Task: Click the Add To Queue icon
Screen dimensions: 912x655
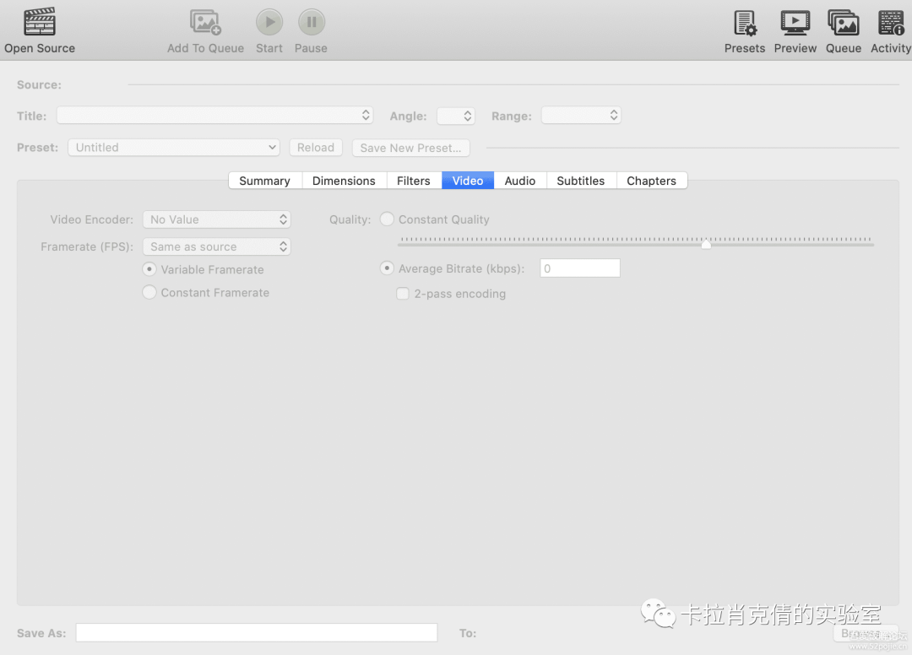Action: click(205, 21)
